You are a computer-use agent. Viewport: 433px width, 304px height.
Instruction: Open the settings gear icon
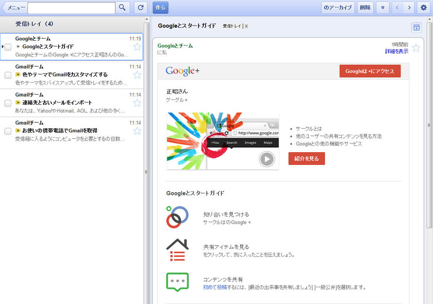tap(424, 7)
